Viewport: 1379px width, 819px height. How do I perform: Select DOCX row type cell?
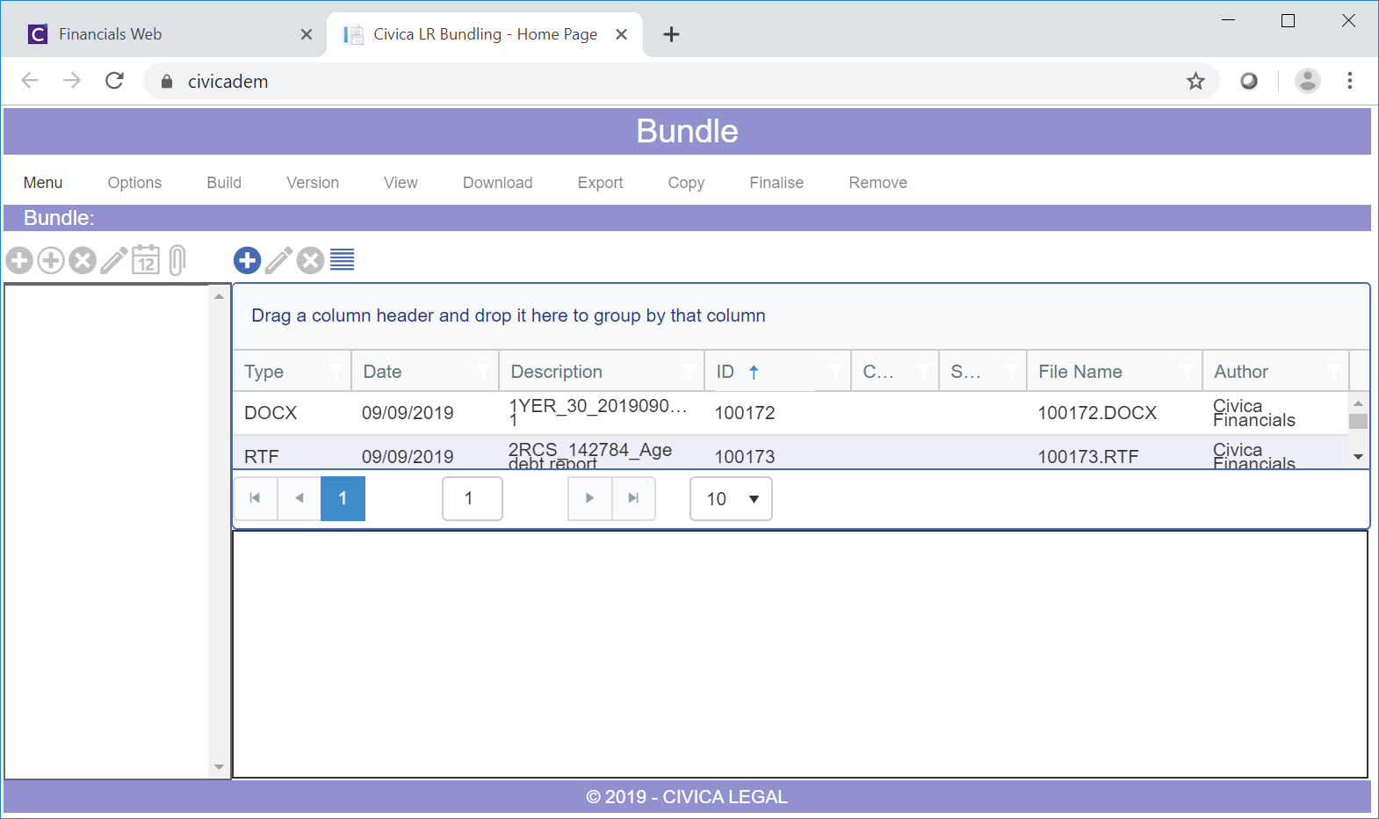click(x=271, y=413)
